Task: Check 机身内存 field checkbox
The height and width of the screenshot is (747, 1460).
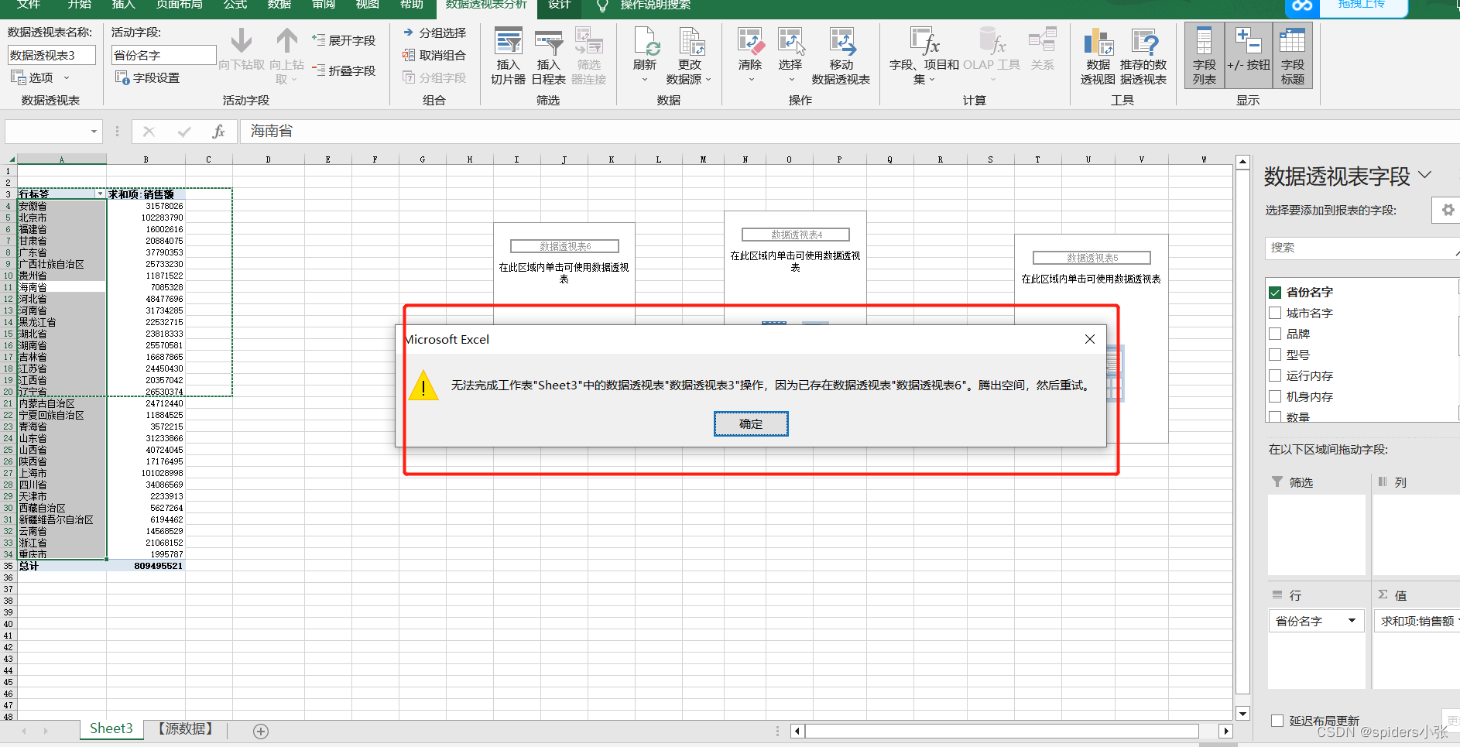Action: (1275, 396)
